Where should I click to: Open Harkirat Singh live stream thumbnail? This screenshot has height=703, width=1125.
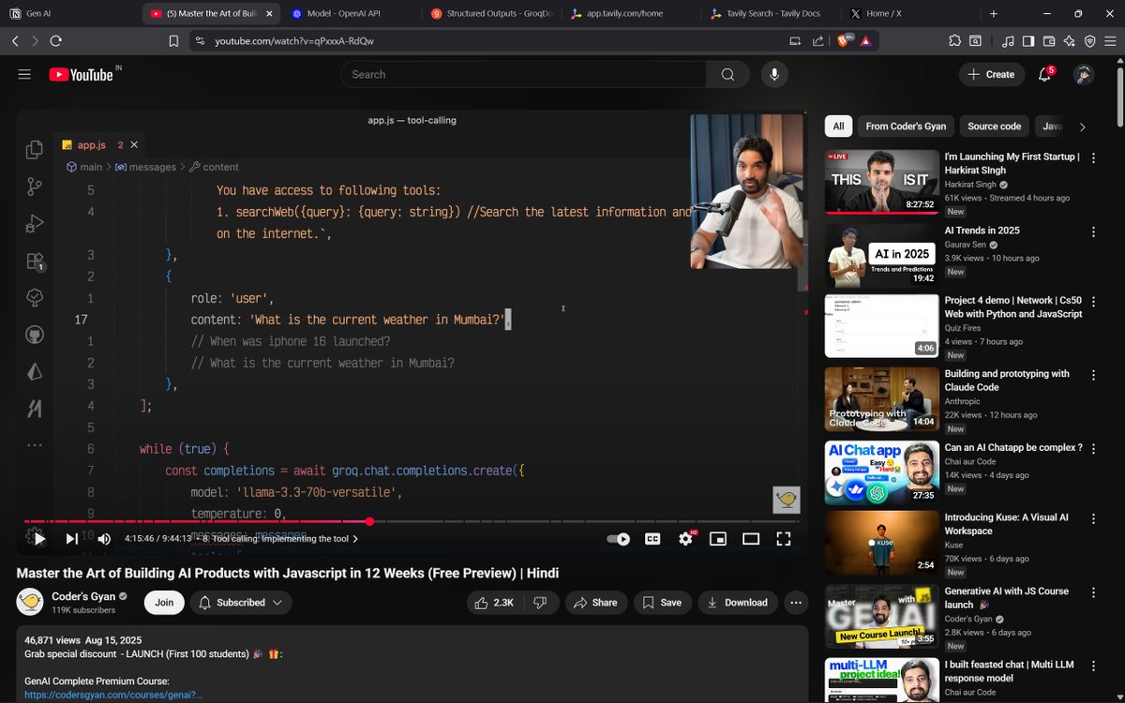[881, 182]
